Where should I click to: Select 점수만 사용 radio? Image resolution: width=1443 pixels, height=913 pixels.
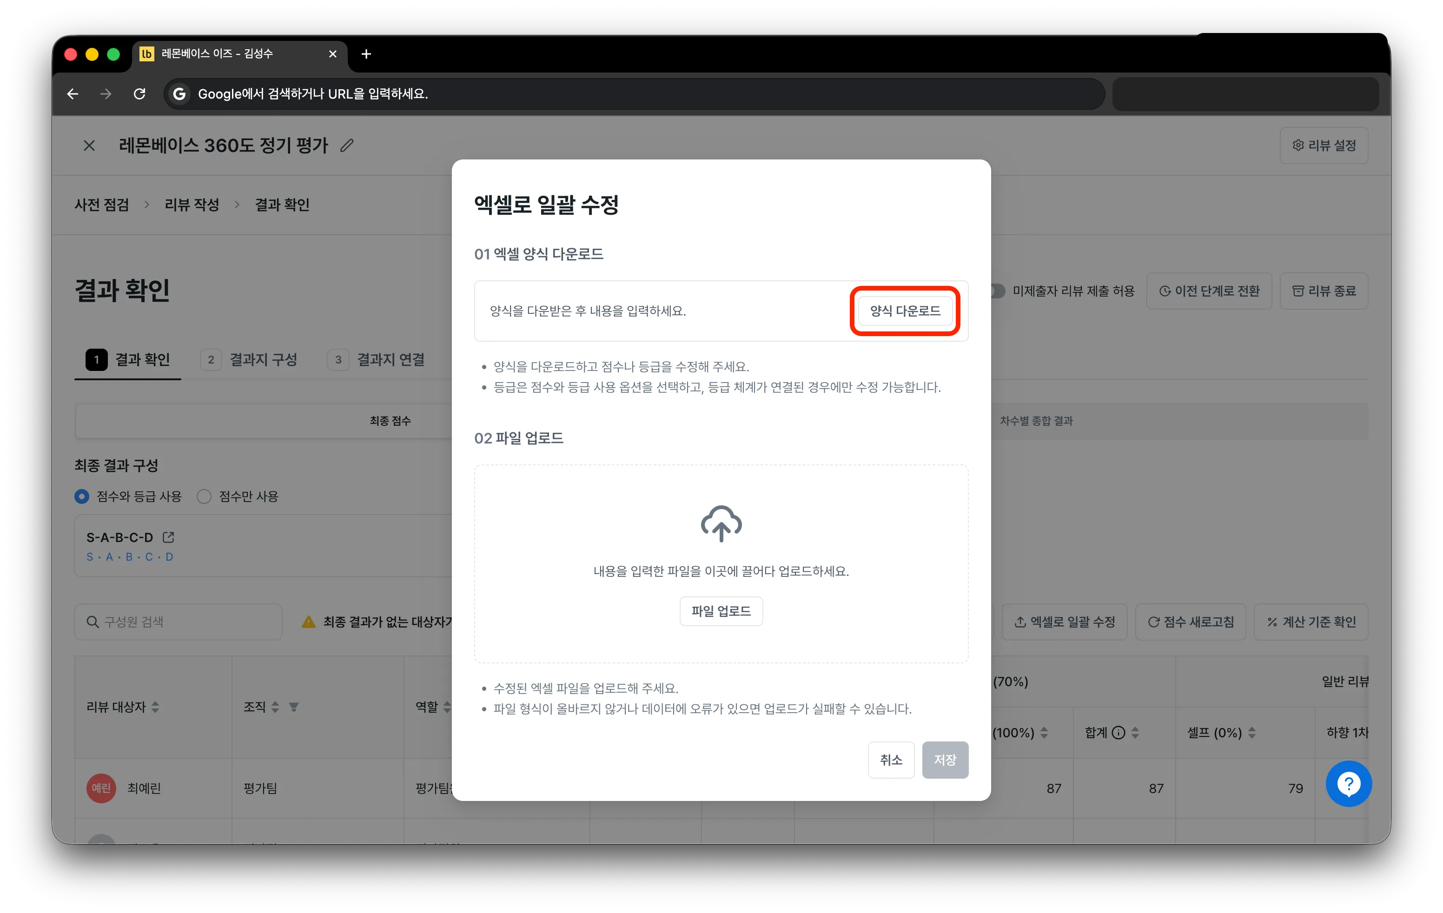coord(205,496)
